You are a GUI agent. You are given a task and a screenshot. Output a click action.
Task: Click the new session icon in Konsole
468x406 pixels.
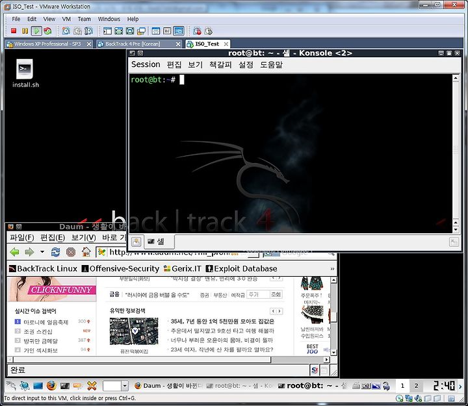[136, 242]
